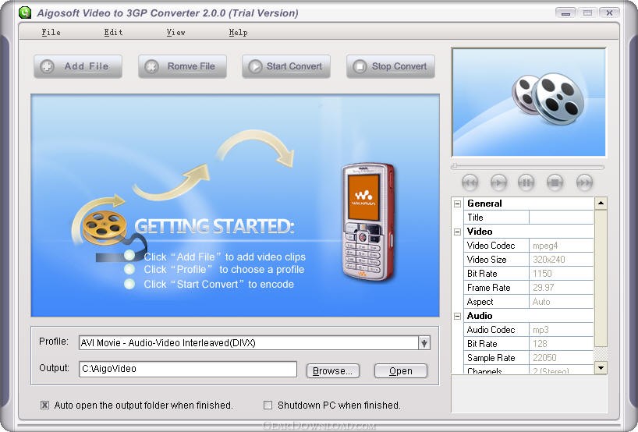This screenshot has height=432, width=638.
Task: Minimize the converter window
Action: [x=565, y=13]
